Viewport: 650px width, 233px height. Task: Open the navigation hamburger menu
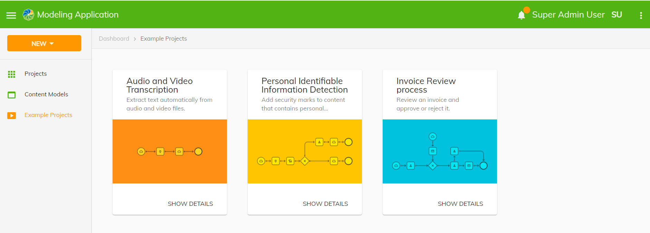11,15
